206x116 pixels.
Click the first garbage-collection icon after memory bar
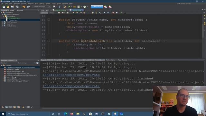coord(106,7)
